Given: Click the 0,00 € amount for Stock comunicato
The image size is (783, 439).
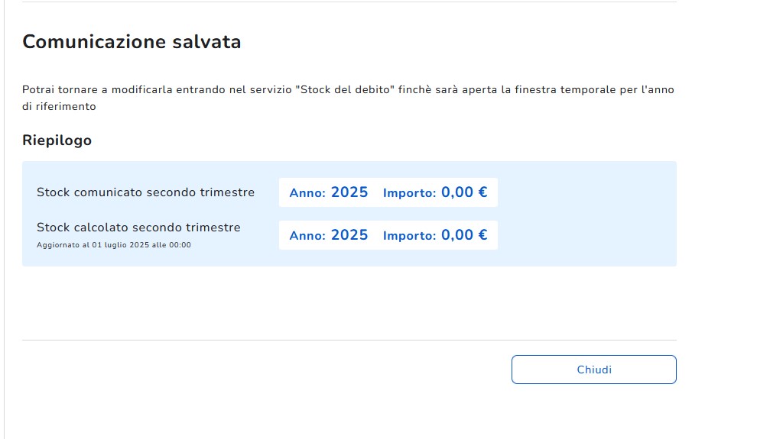Looking at the screenshot, I should click(x=464, y=192).
